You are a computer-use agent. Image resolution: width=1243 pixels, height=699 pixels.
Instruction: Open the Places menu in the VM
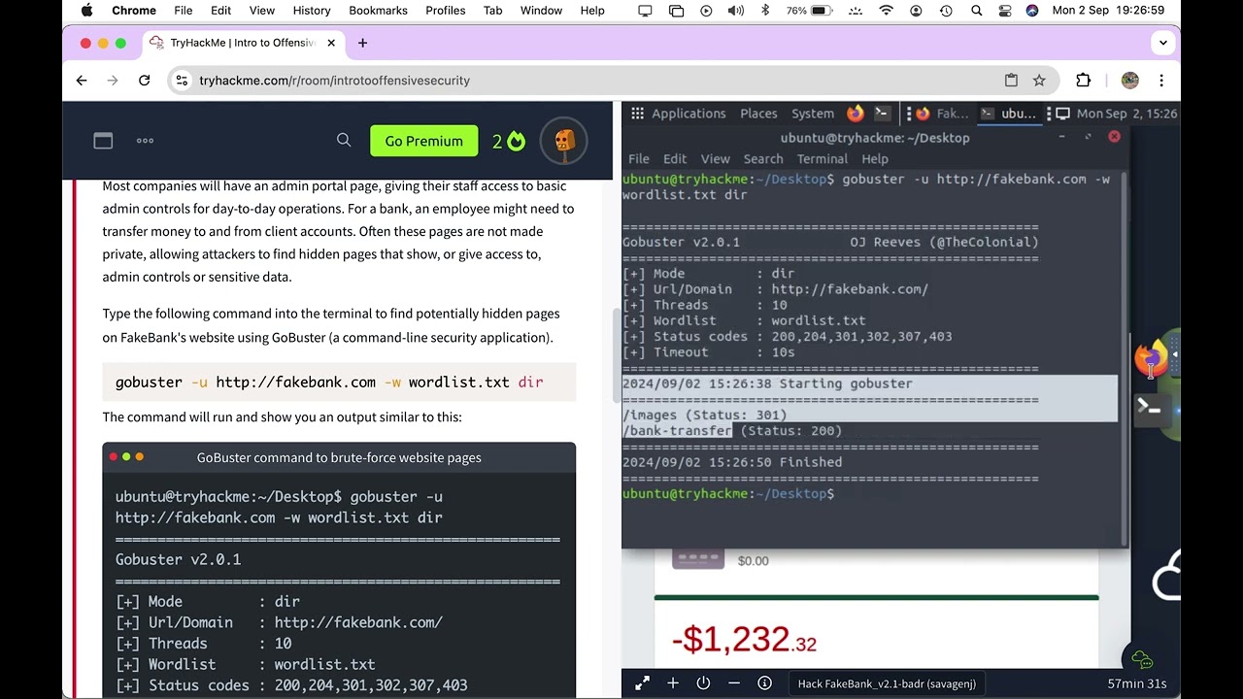tap(758, 114)
